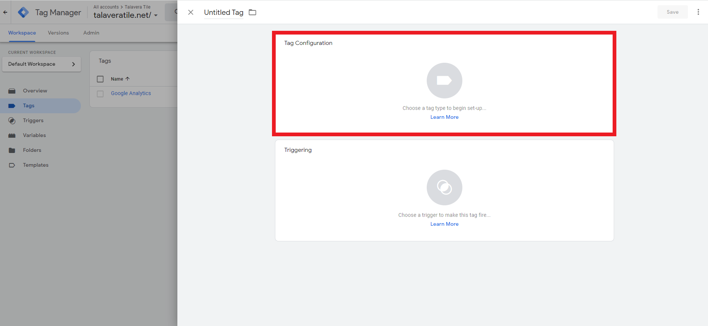Click the back arrow in the header
708x326 pixels.
coord(5,12)
